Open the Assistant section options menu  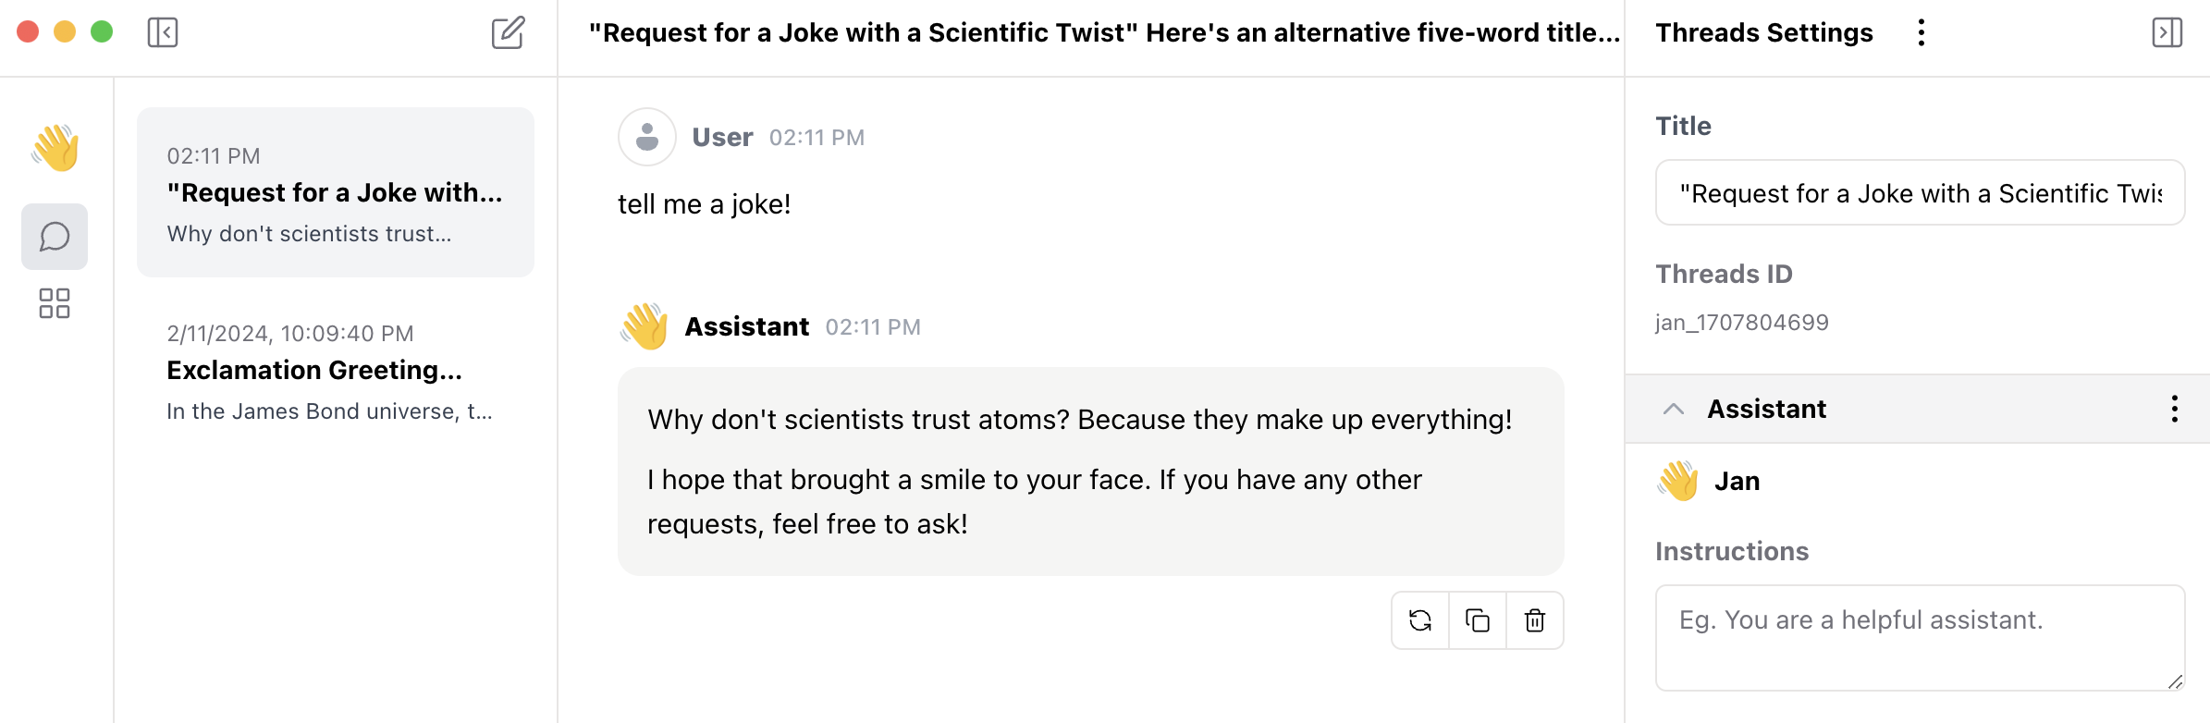click(2174, 409)
